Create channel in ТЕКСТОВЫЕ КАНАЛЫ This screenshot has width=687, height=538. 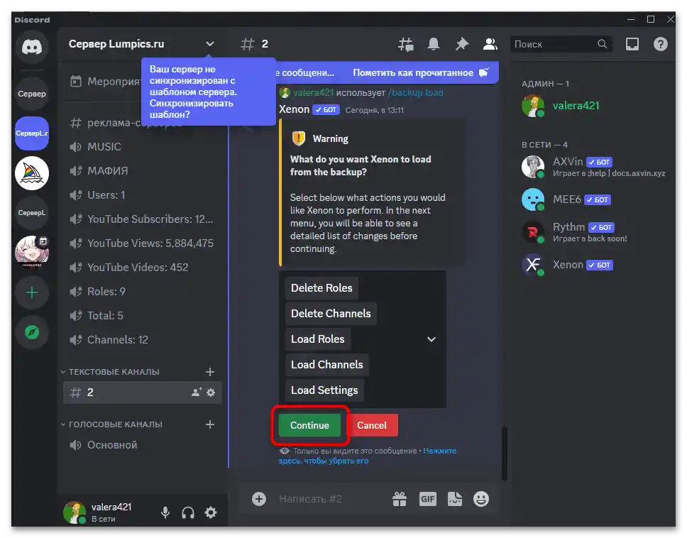pos(210,372)
